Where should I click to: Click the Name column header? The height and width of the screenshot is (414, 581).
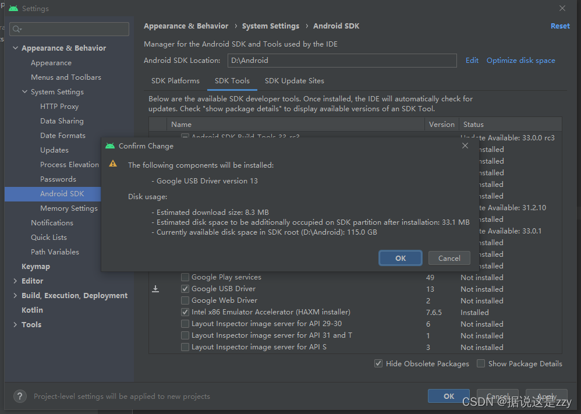[295, 125]
